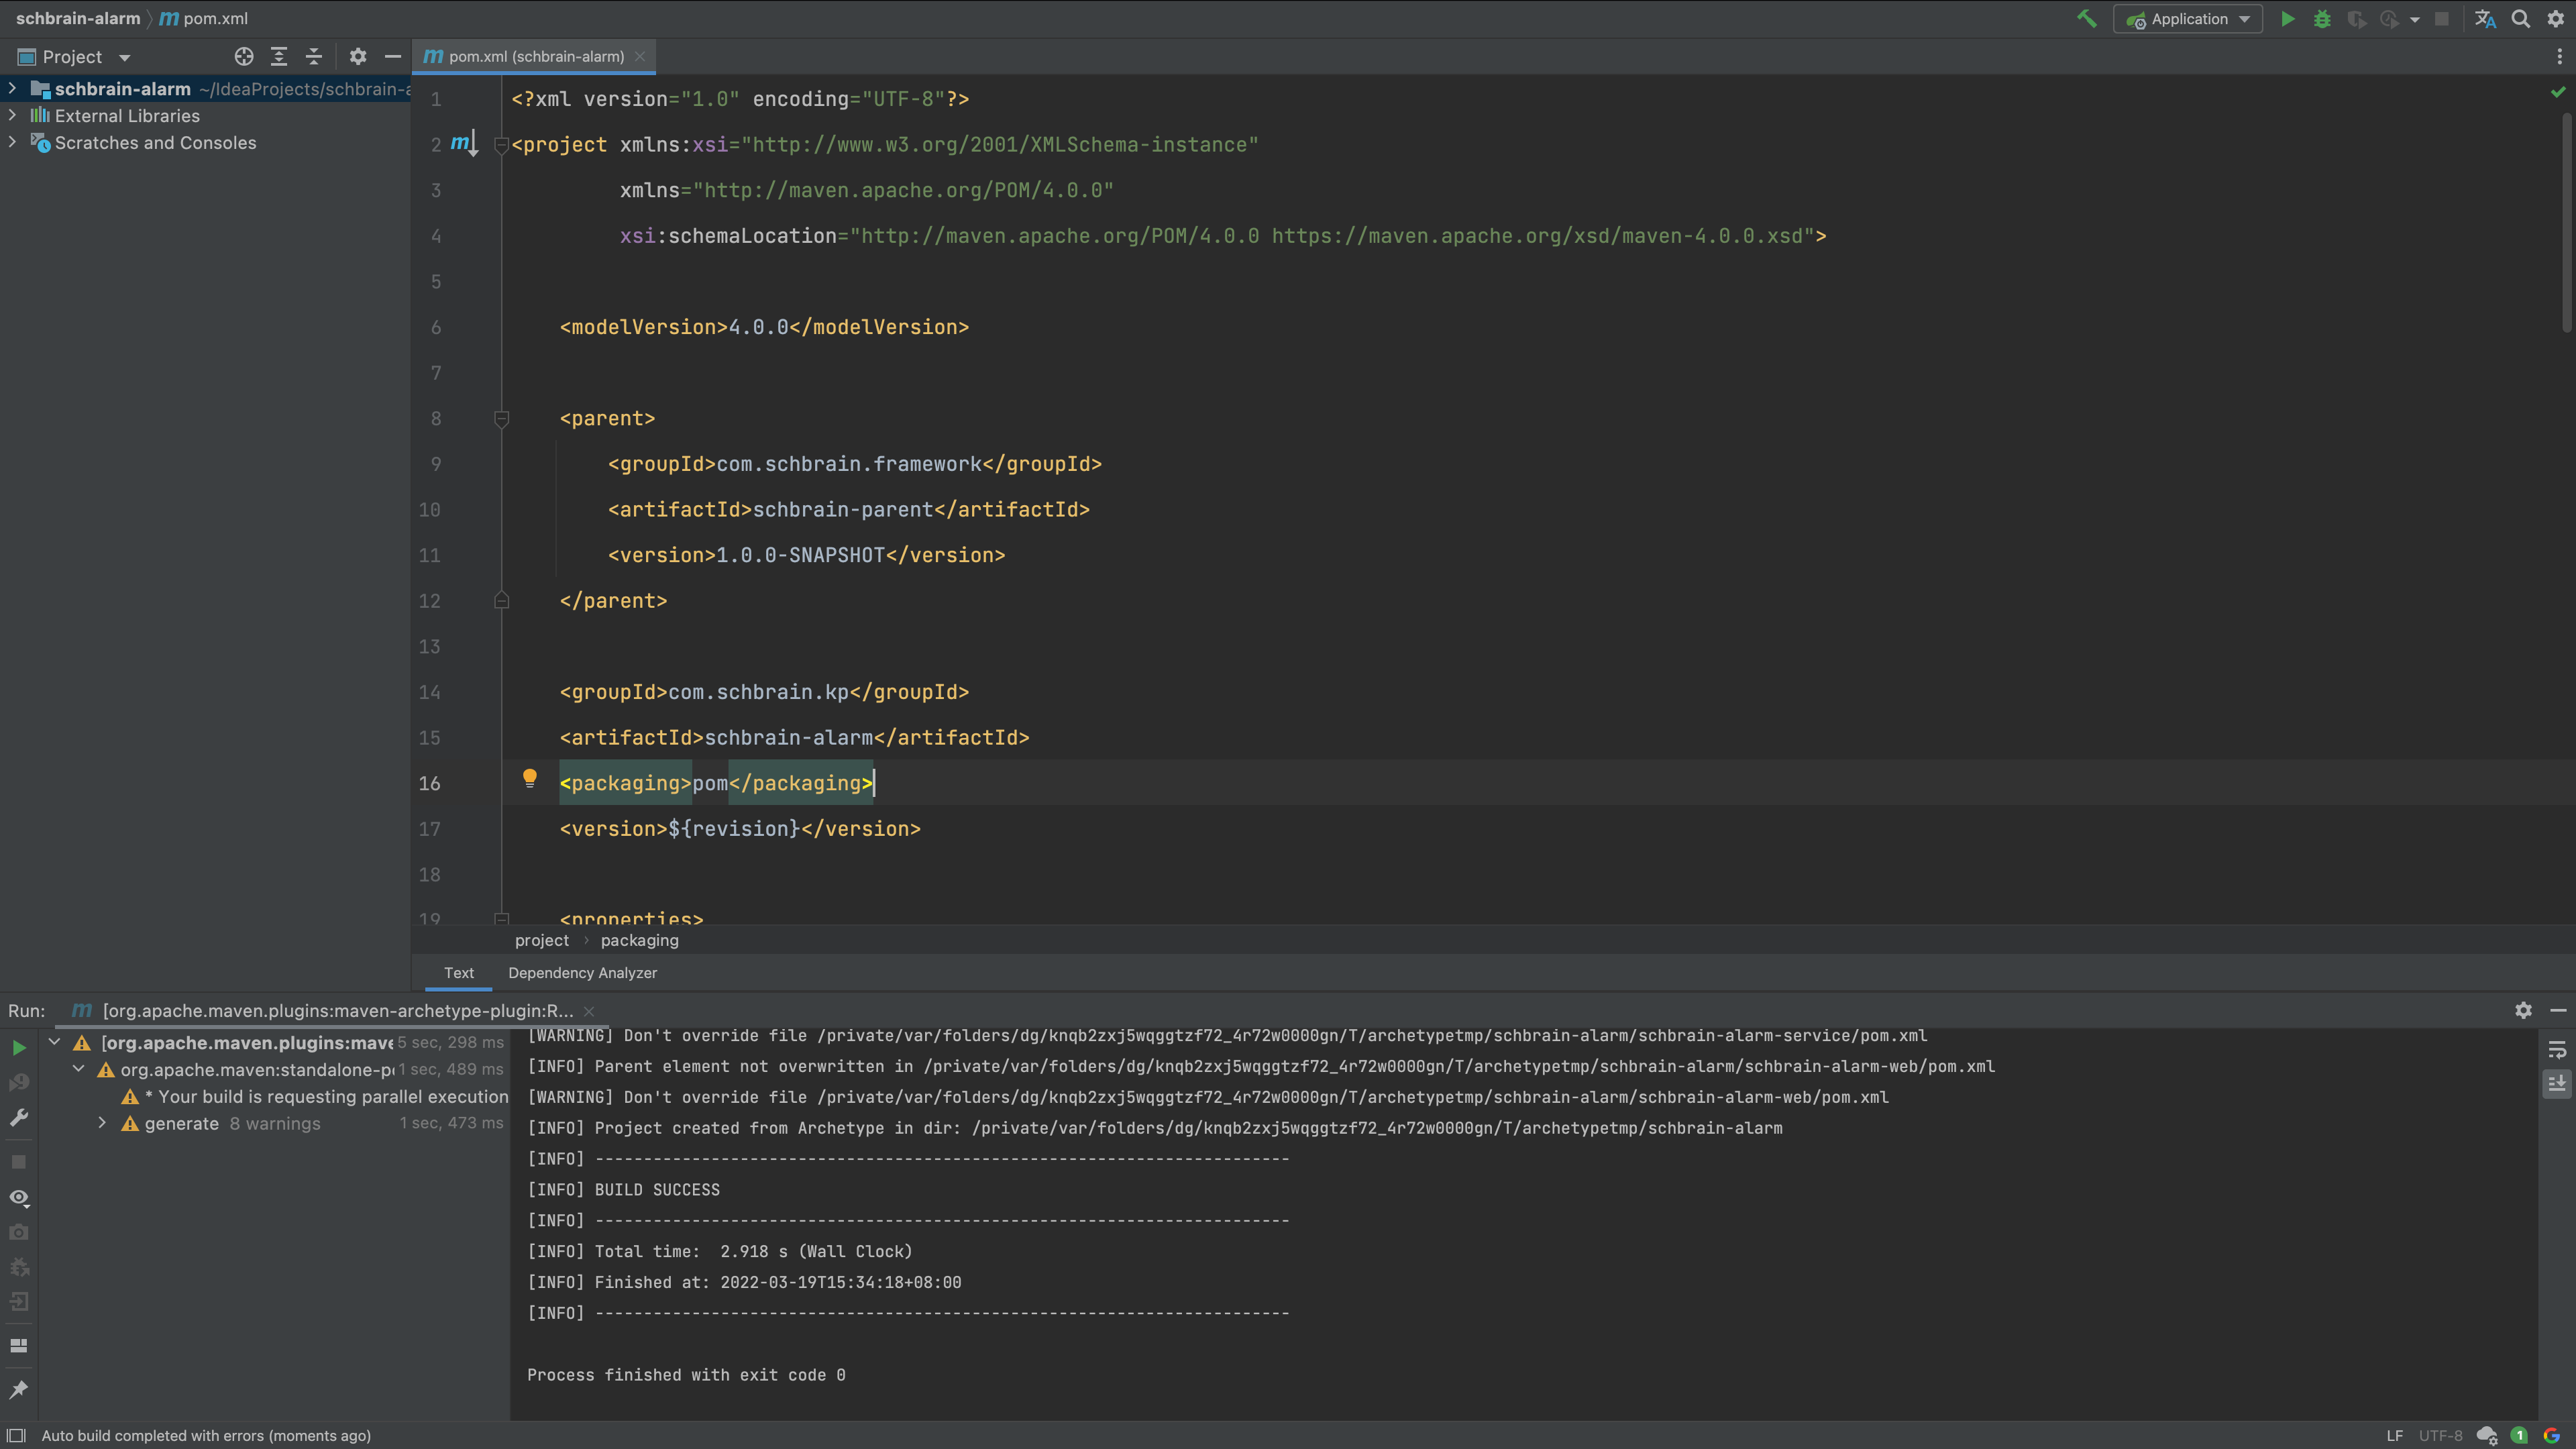The image size is (2576, 1449).
Task: Rerun the Maven build in Run panel
Action: [19, 1047]
